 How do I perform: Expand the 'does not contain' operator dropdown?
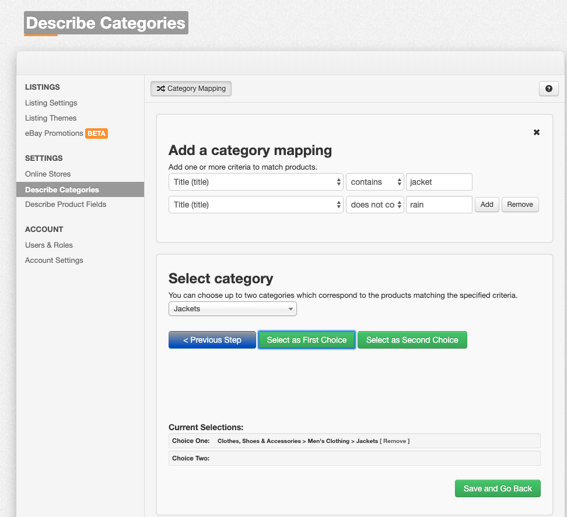point(374,205)
